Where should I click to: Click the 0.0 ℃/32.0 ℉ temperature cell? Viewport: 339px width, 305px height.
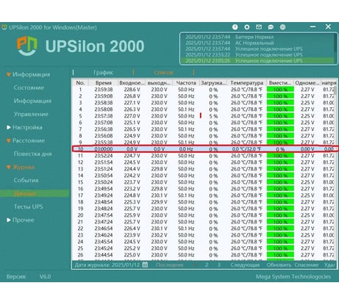[246, 149]
